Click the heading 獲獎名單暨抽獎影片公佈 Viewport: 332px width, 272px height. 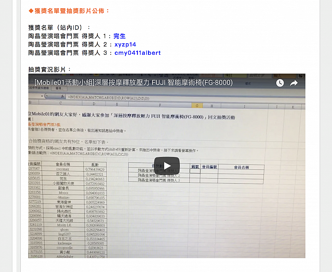pos(69,11)
